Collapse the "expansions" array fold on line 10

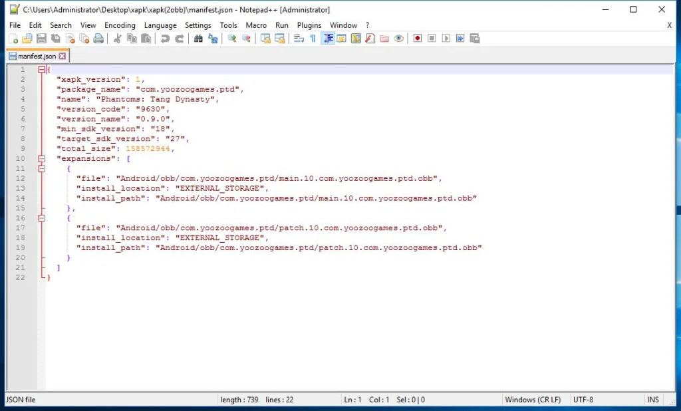coord(42,158)
